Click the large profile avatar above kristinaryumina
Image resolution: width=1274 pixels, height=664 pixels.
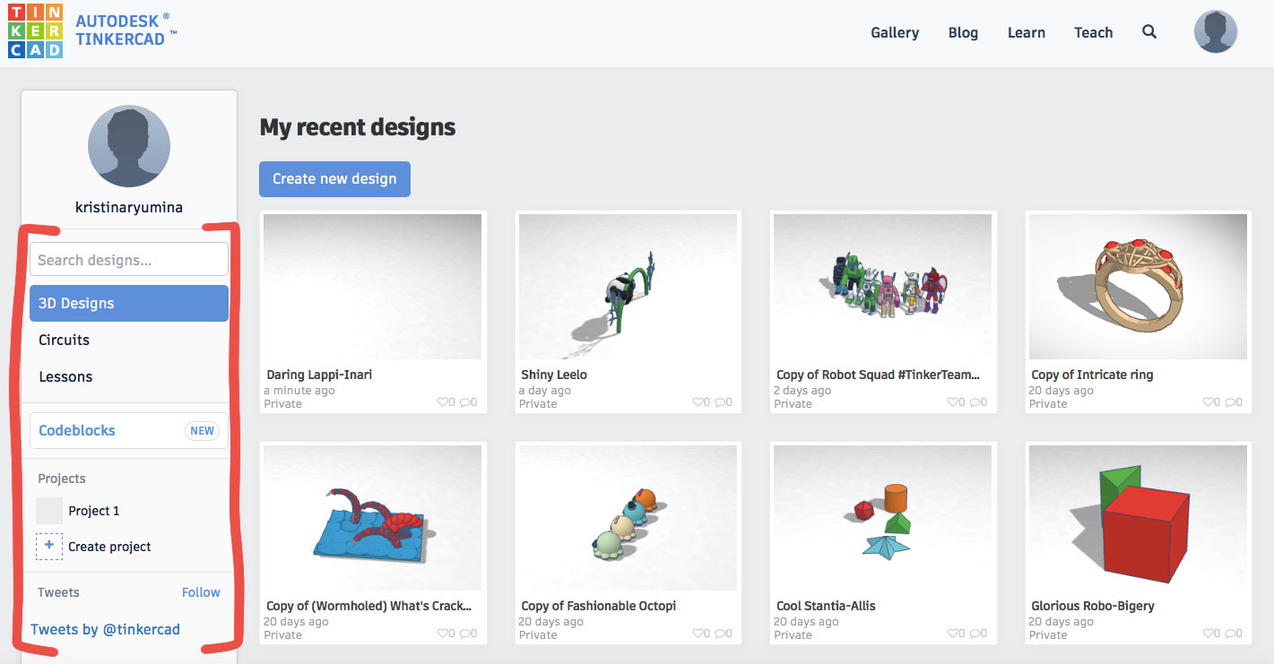click(129, 146)
